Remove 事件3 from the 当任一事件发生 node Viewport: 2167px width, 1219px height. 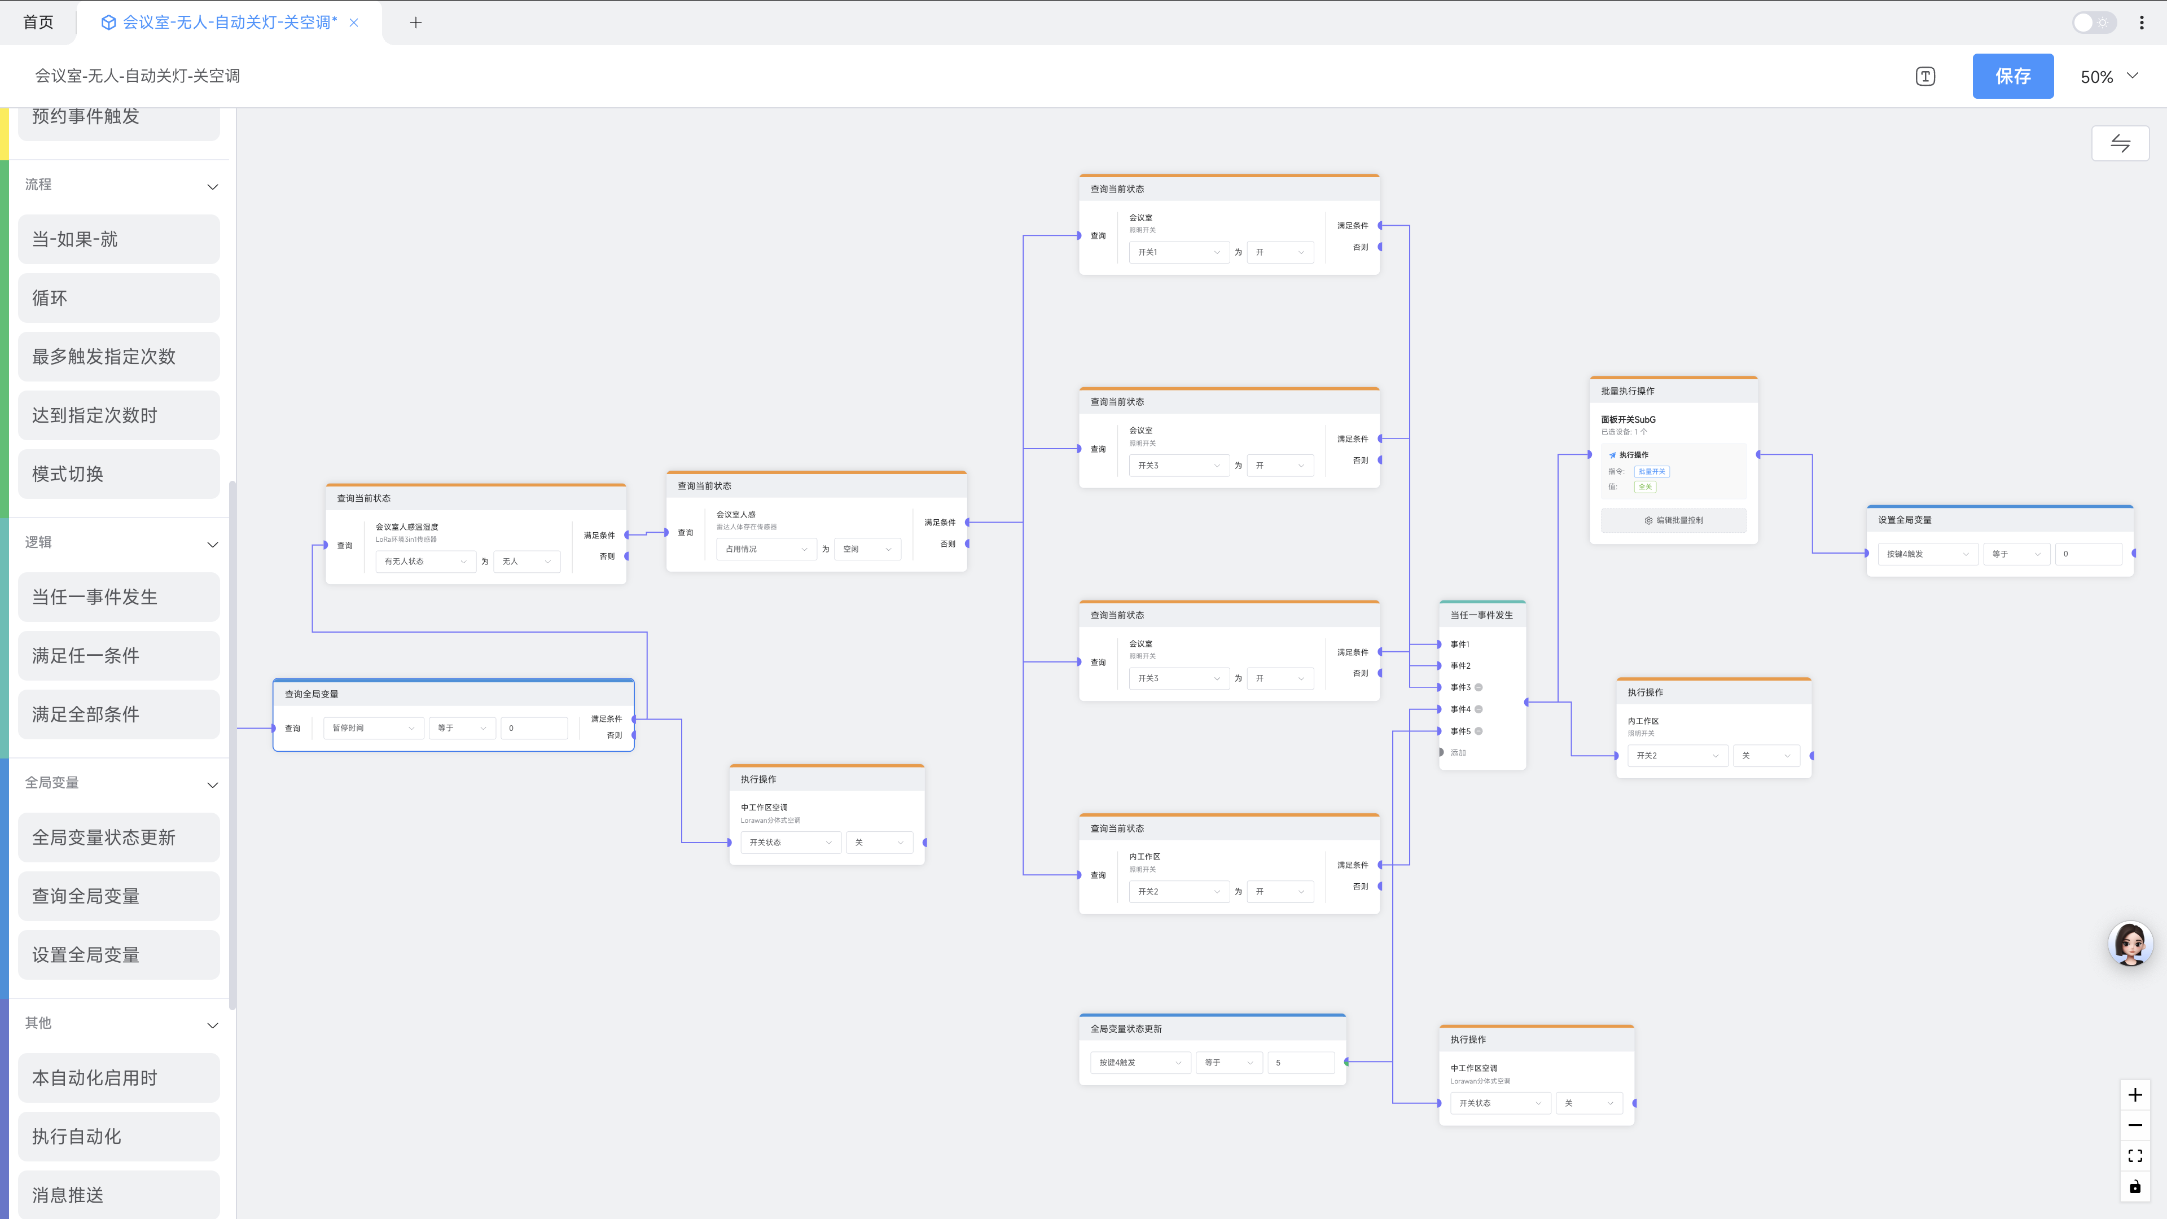(1479, 687)
